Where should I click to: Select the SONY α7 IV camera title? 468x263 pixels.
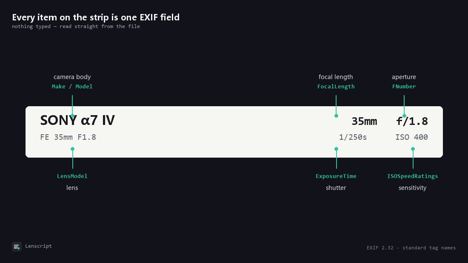point(77,120)
